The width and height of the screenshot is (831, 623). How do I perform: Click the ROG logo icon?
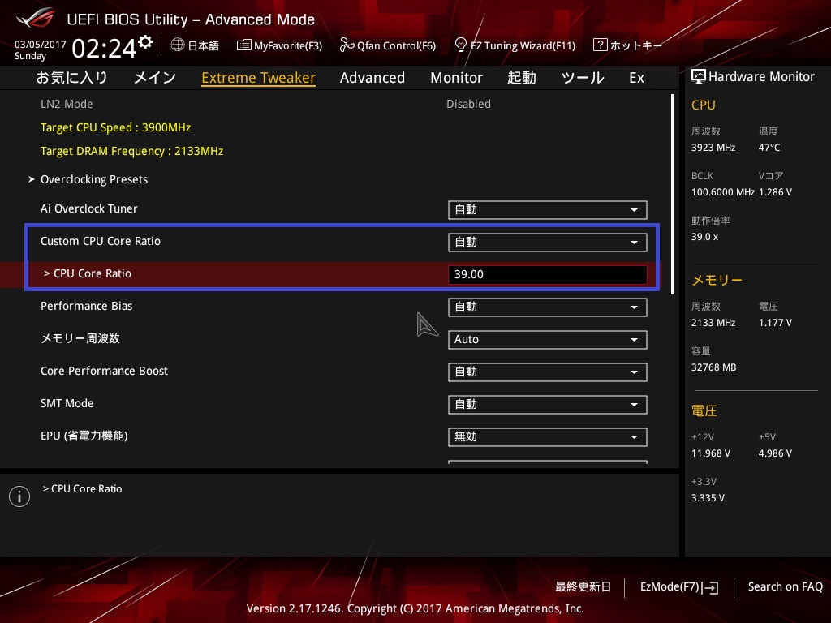(35, 19)
